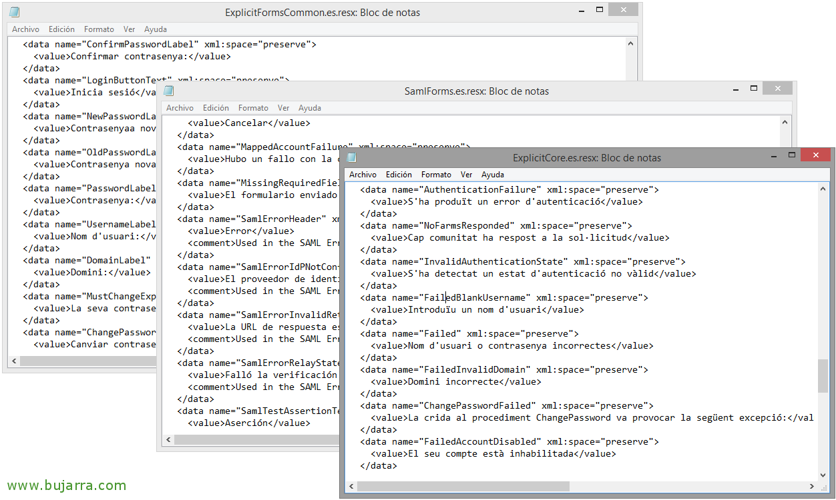Image resolution: width=836 pixels, height=500 pixels.
Task: Click the line with name "NoFarmsResponded"
Action: [x=496, y=226]
